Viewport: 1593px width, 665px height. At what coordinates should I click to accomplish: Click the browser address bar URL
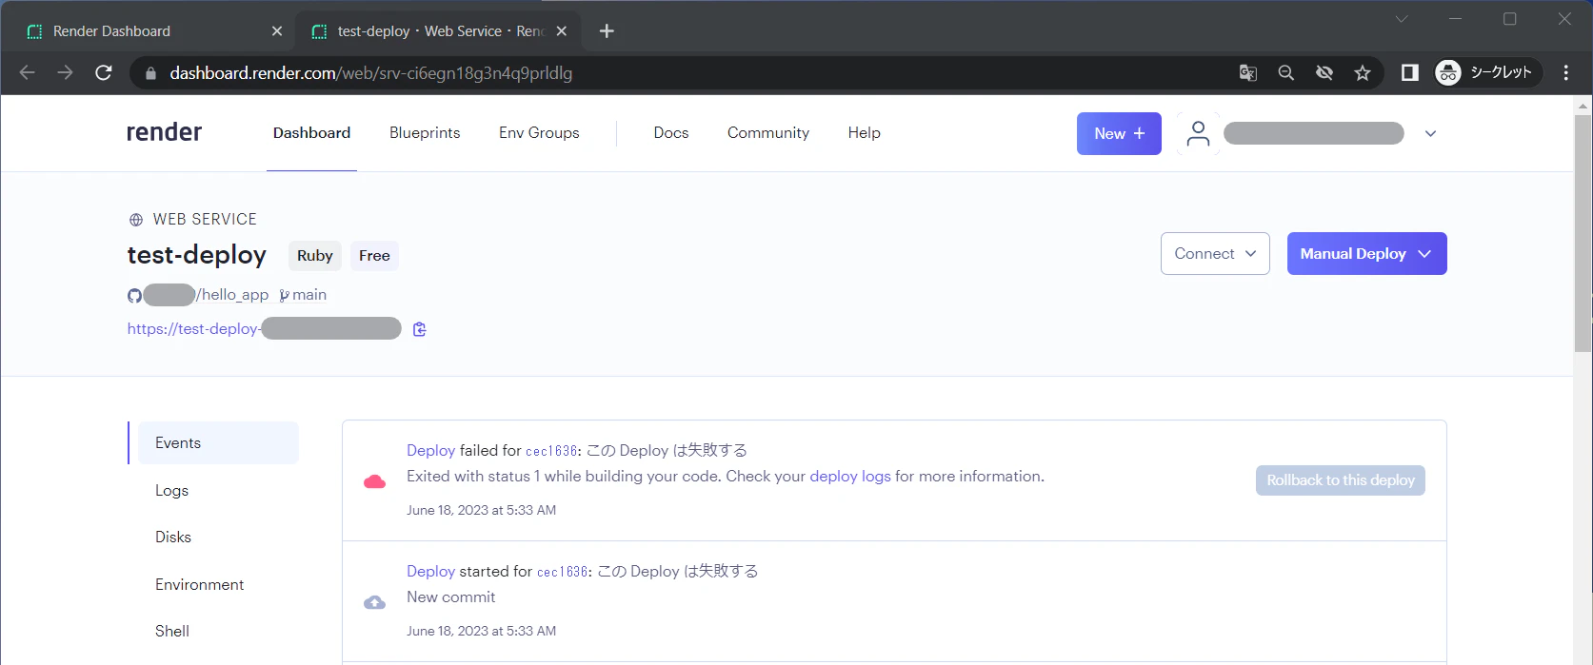coord(371,73)
